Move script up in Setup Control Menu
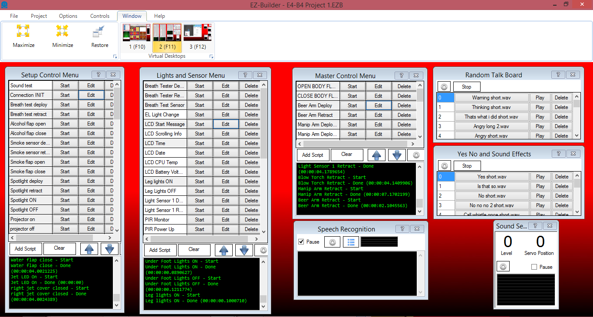This screenshot has width=593, height=317. coord(89,249)
